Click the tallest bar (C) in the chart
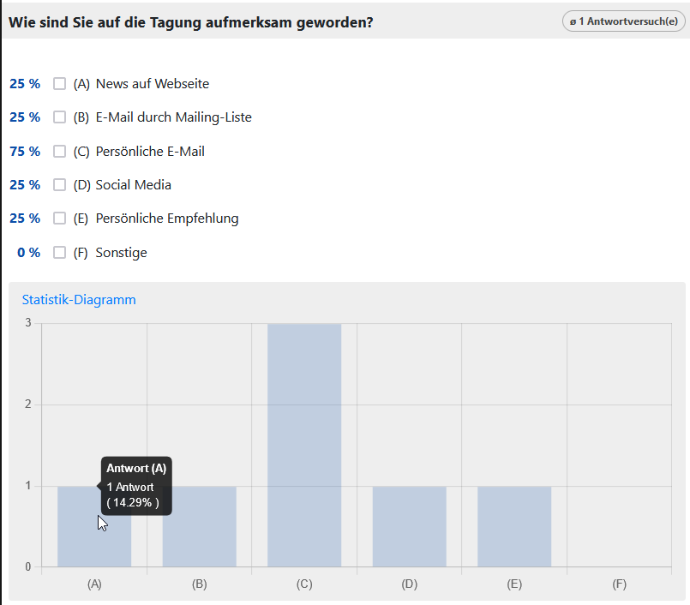The width and height of the screenshot is (690, 605). coord(304,446)
